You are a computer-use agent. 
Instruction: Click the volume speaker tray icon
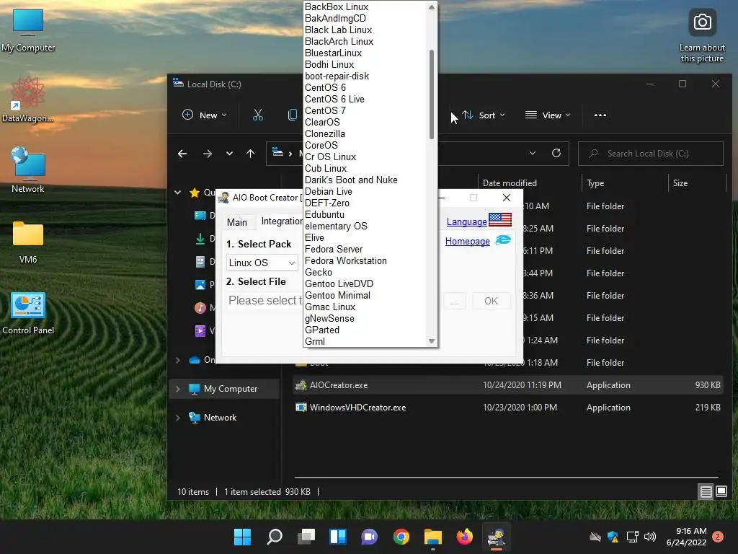650,537
